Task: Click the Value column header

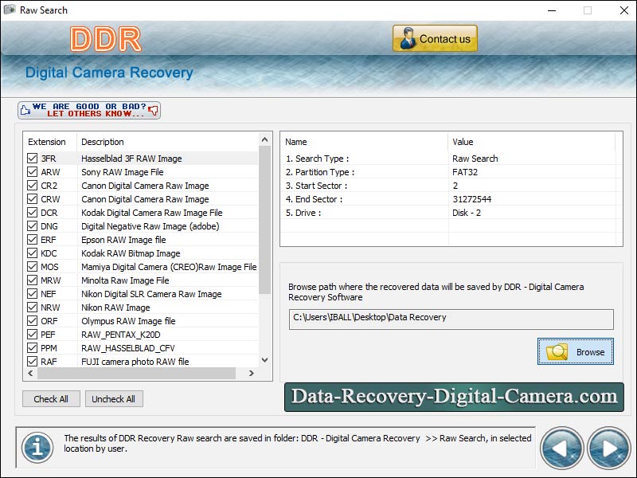Action: pos(463,142)
